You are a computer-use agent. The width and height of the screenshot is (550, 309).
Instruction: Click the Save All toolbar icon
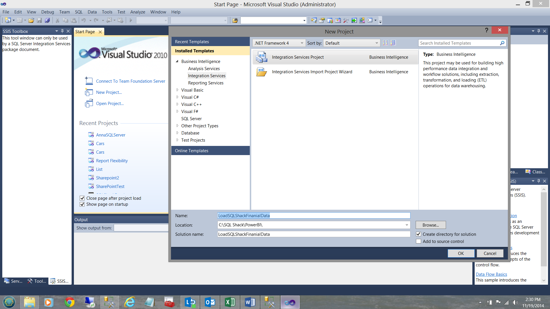[x=47, y=20]
